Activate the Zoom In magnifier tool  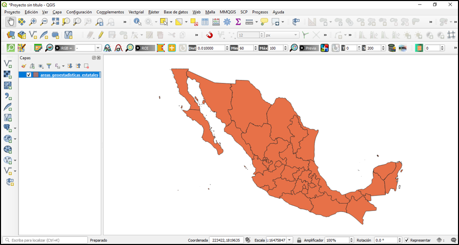[33, 22]
